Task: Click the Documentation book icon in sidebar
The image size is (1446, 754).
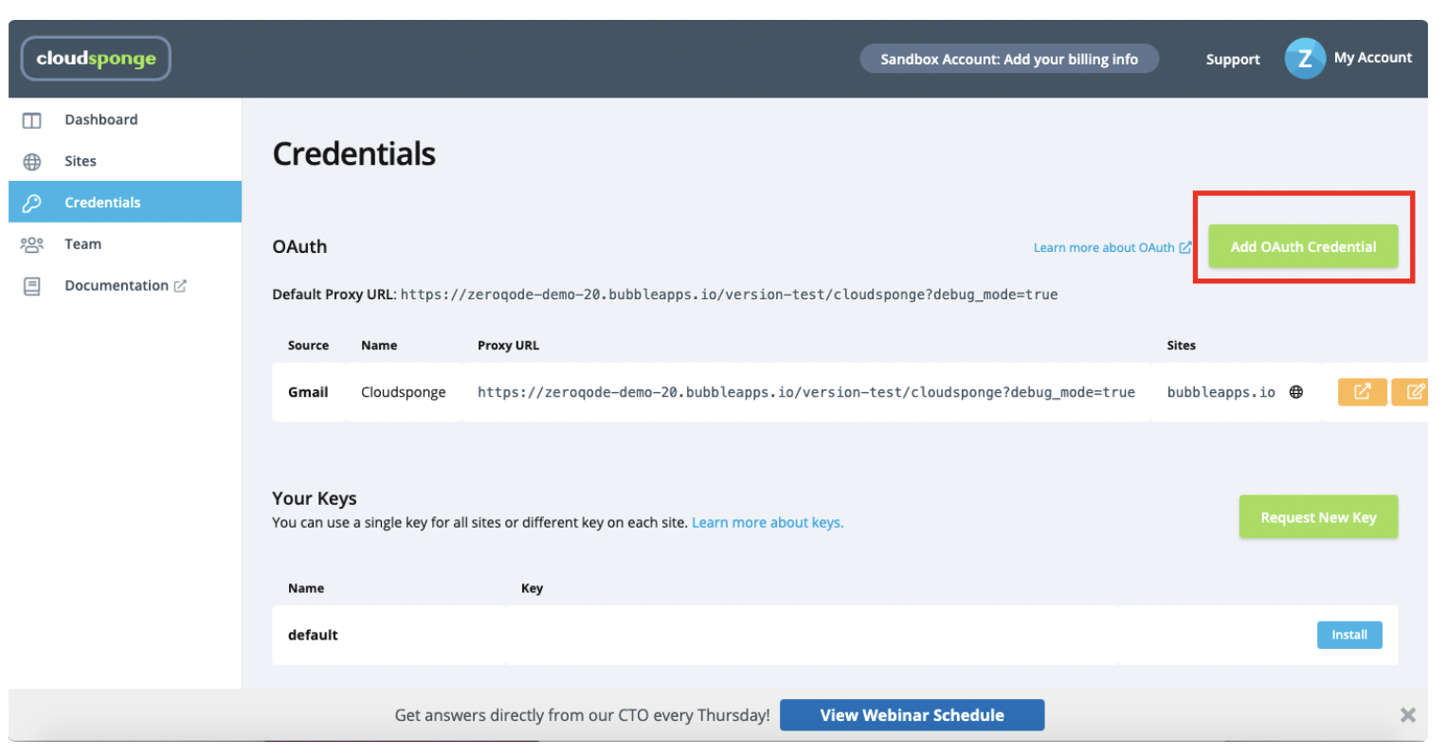Action: (x=32, y=286)
